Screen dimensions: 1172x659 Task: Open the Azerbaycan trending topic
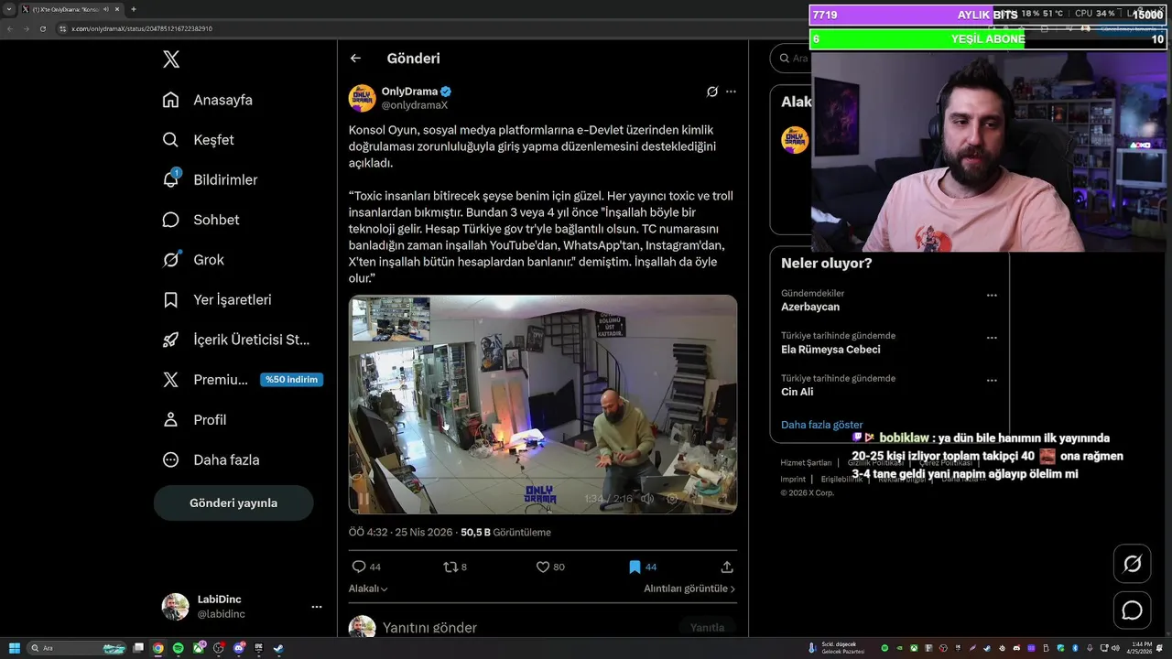[x=810, y=308]
